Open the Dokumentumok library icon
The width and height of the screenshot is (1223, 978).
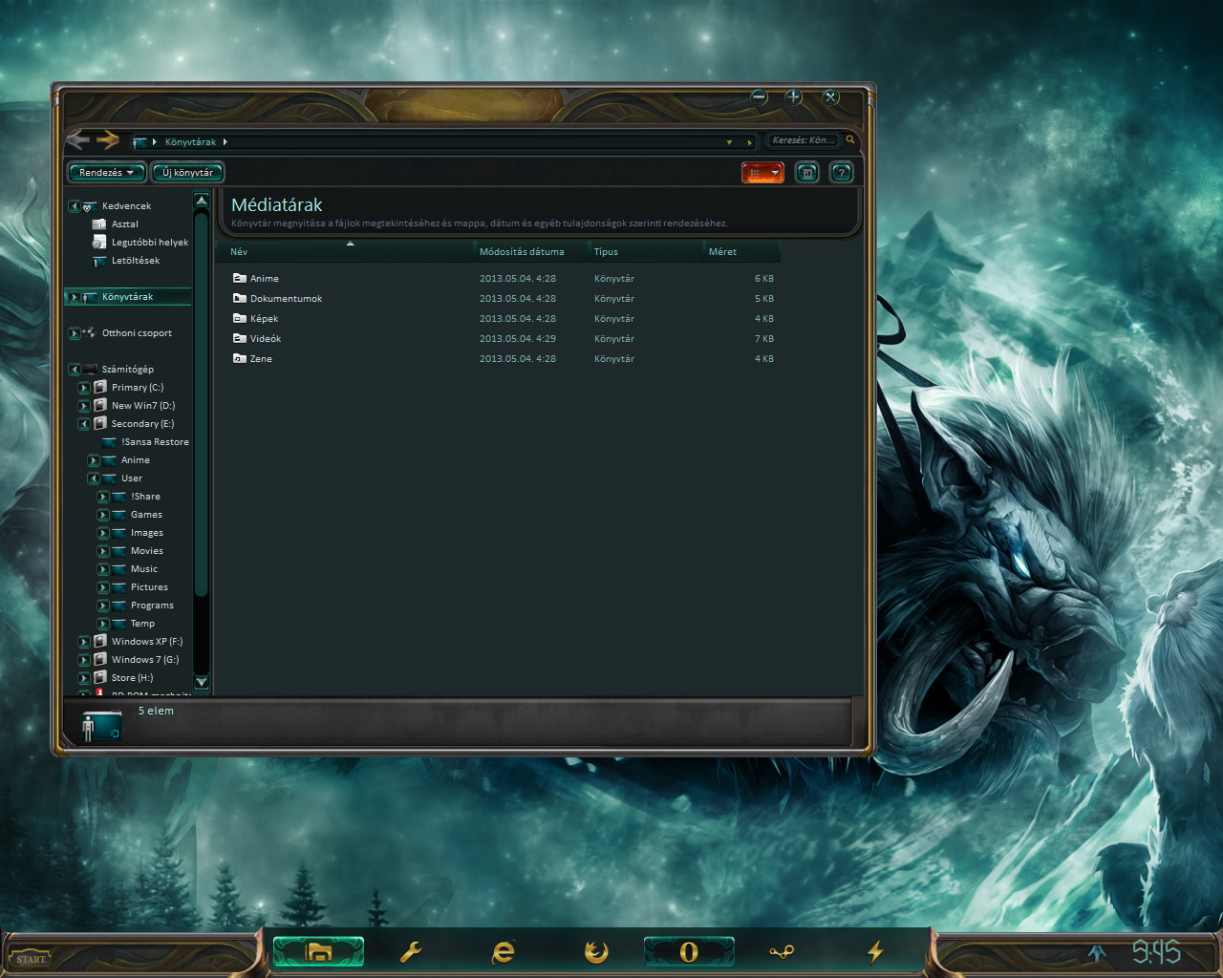pos(240,298)
